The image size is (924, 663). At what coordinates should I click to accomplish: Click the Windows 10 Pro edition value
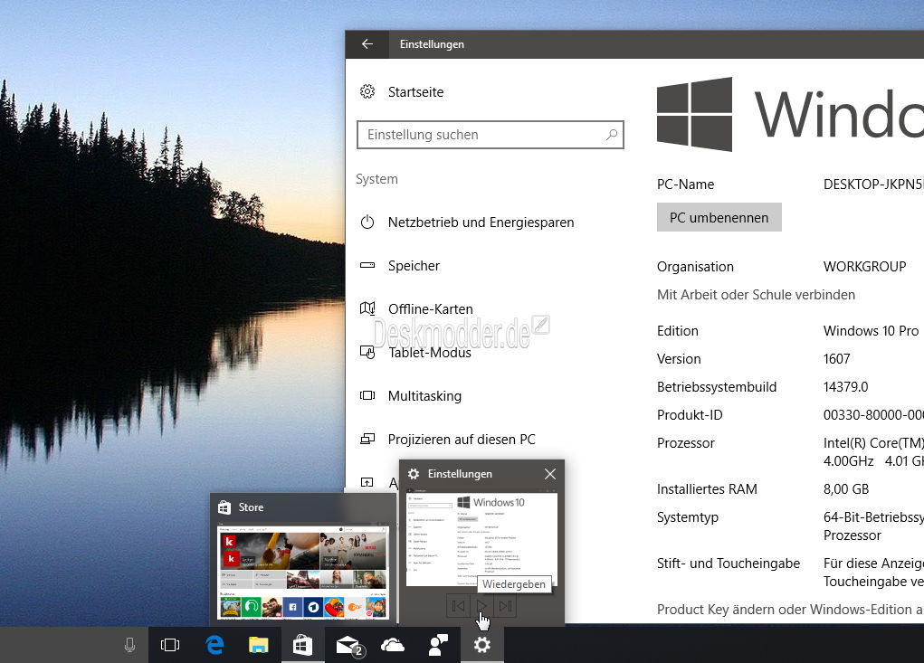(871, 331)
